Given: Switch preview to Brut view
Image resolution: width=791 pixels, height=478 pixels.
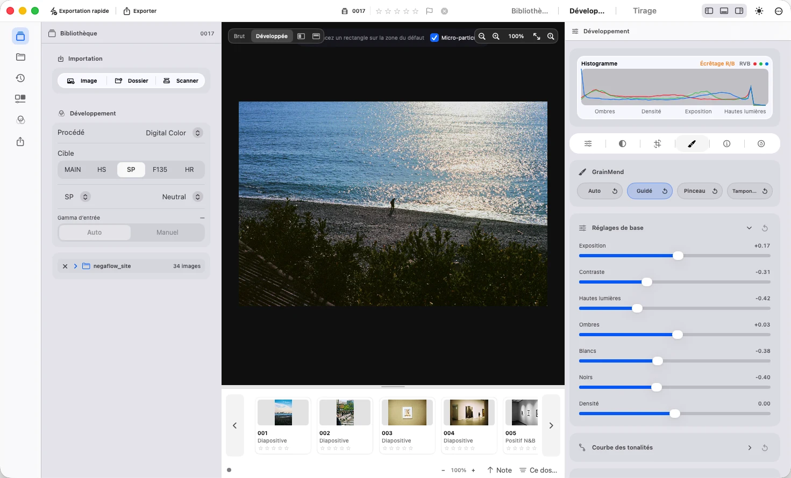Looking at the screenshot, I should [239, 36].
